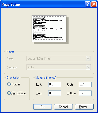Click into the Bottom margin field
This screenshot has width=98, height=113.
click(85, 93)
